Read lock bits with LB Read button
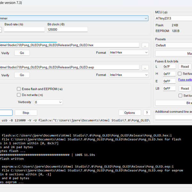 185,89
